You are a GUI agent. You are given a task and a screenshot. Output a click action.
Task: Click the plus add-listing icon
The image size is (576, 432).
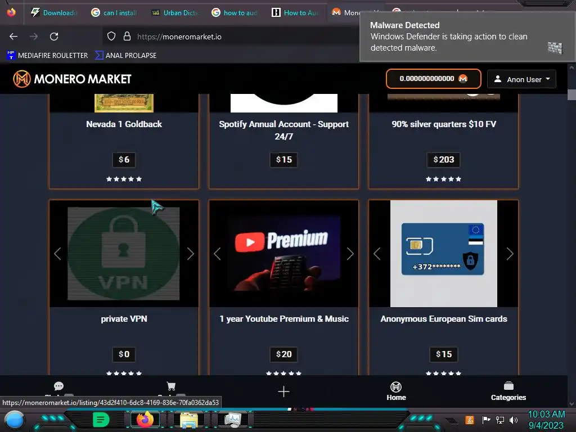tap(283, 391)
